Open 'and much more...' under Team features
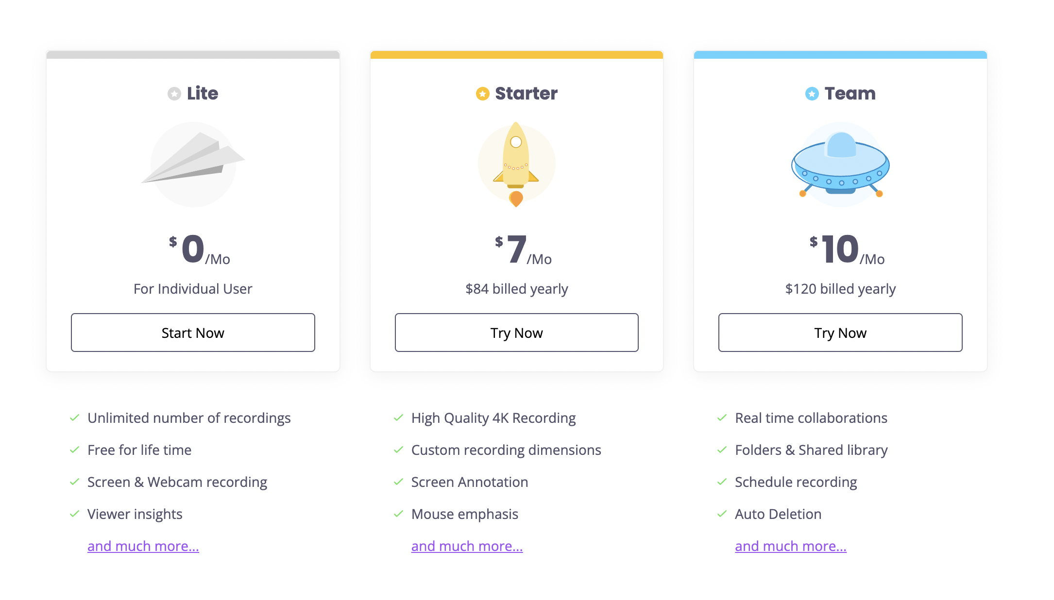The width and height of the screenshot is (1054, 600). point(791,546)
